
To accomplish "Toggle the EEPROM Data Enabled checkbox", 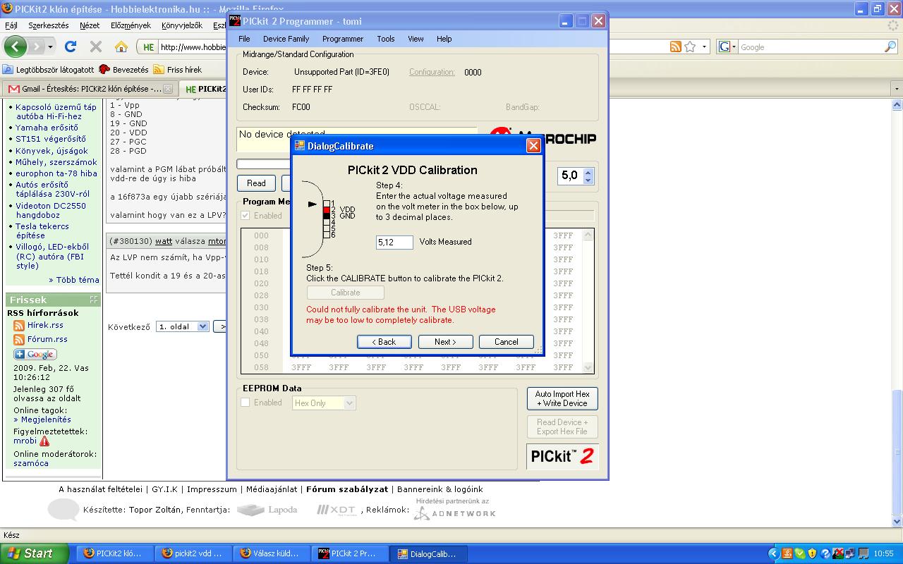I will pos(246,403).
